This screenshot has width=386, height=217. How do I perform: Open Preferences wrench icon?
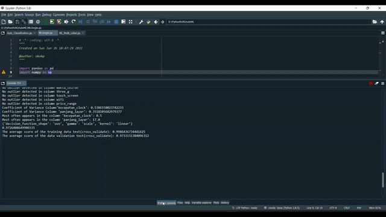[x=141, y=22]
